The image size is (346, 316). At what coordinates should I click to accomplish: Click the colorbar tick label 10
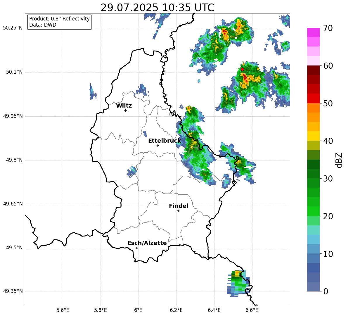pyautogui.click(x=328, y=254)
